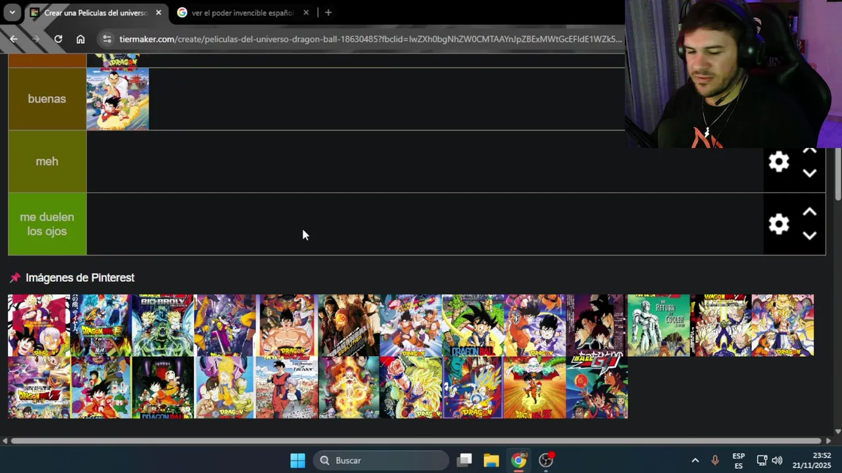The image size is (842, 473).
Task: Open the OBS app icon in taskbar
Action: 546,461
